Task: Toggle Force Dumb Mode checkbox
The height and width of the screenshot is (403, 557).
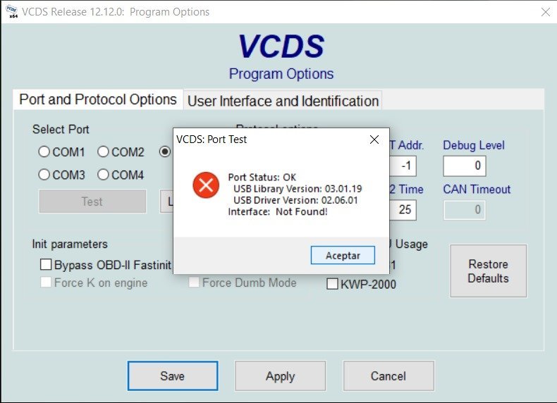Action: (194, 283)
